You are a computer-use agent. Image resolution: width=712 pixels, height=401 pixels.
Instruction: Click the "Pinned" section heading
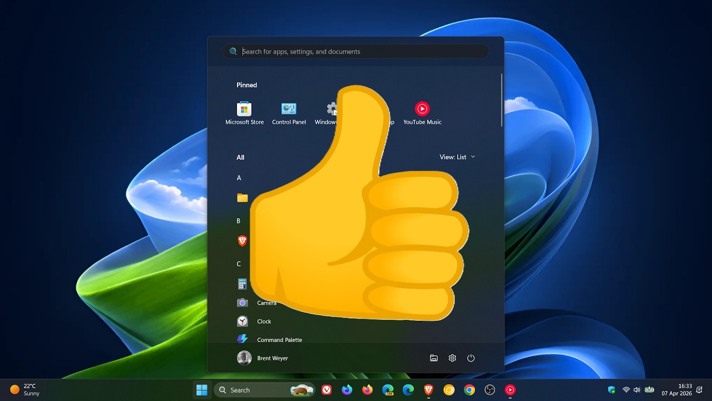[x=246, y=85]
